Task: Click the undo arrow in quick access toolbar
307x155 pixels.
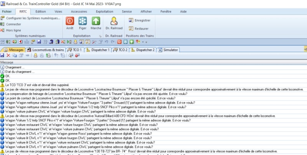Action: pyautogui.click(x=106, y=42)
